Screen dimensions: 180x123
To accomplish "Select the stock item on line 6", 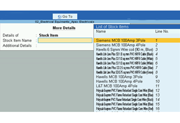I will click(x=137, y=63).
